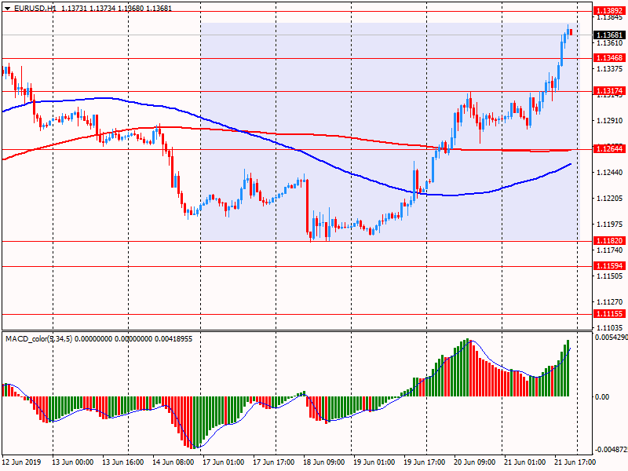Click the tallest green MACD bar at right
Viewport: 628px width, 471px height.
[x=568, y=368]
